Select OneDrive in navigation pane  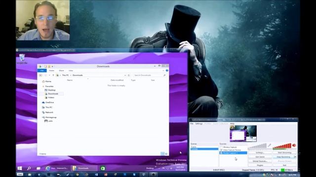tap(48, 102)
